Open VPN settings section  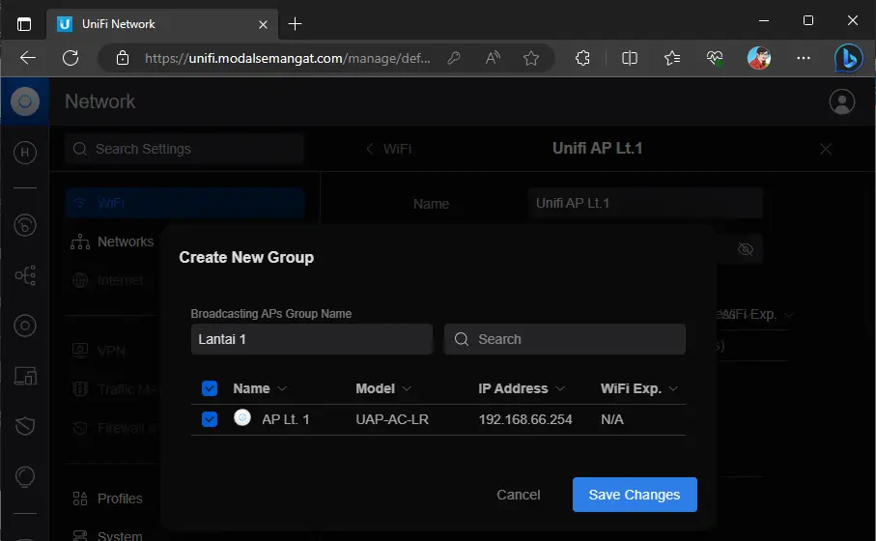pyautogui.click(x=99, y=351)
